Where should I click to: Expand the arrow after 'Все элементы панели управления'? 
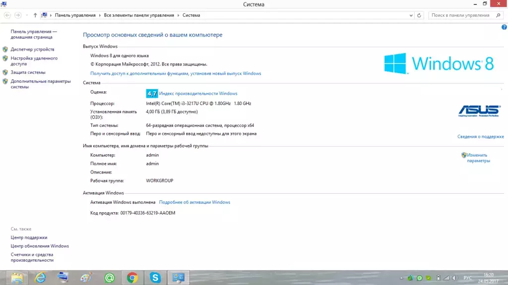(x=178, y=15)
